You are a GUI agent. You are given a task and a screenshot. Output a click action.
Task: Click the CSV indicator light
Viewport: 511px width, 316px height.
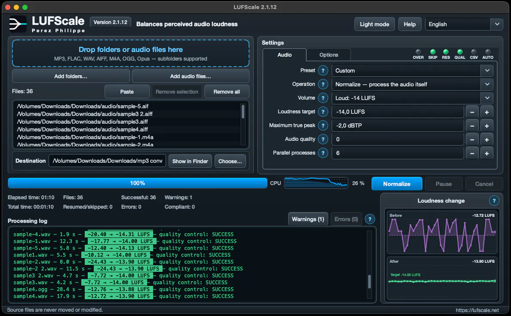(x=474, y=52)
